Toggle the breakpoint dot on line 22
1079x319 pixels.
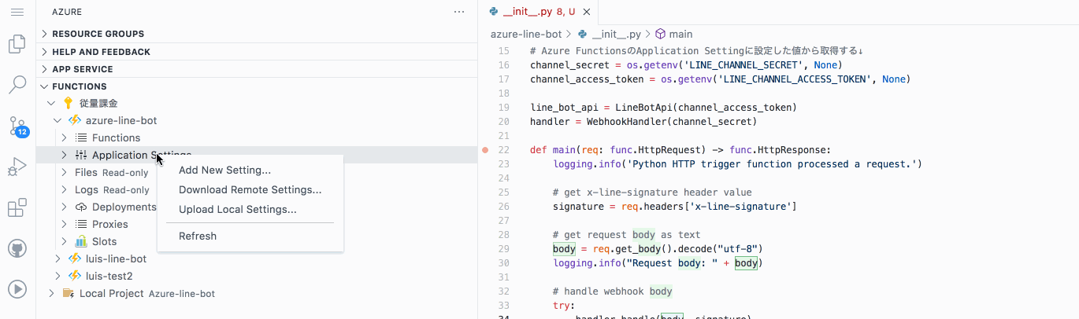(485, 150)
